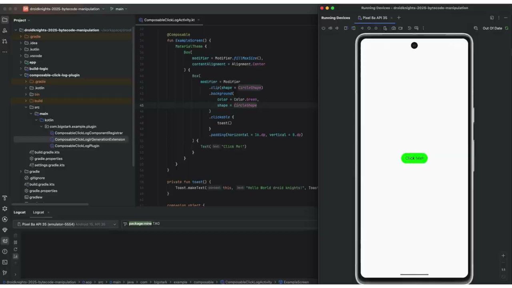Select the Pixel 8a API 35 device tab
Screen dimensions: 512x288
(x=374, y=18)
